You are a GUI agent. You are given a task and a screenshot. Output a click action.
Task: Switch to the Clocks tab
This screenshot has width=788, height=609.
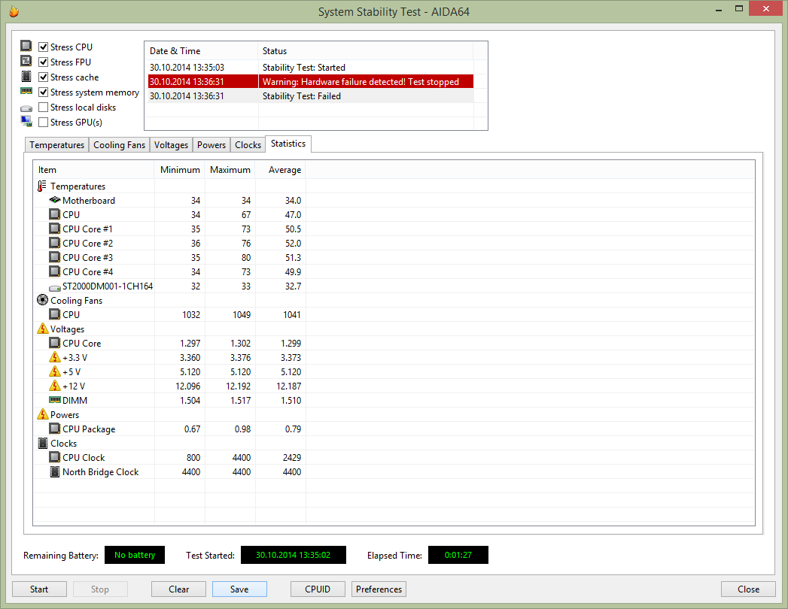coord(248,144)
